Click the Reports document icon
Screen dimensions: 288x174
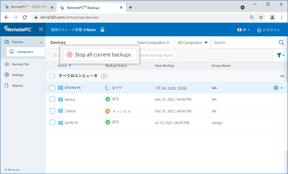coord(6,85)
